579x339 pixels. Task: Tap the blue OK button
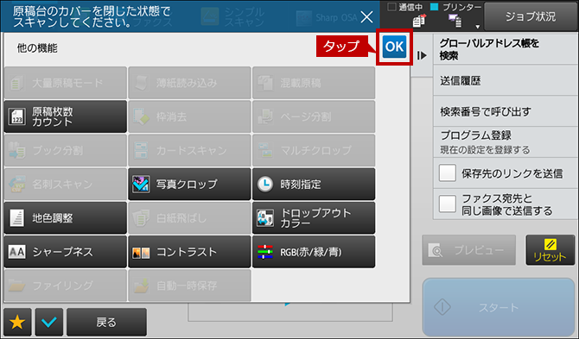(394, 47)
